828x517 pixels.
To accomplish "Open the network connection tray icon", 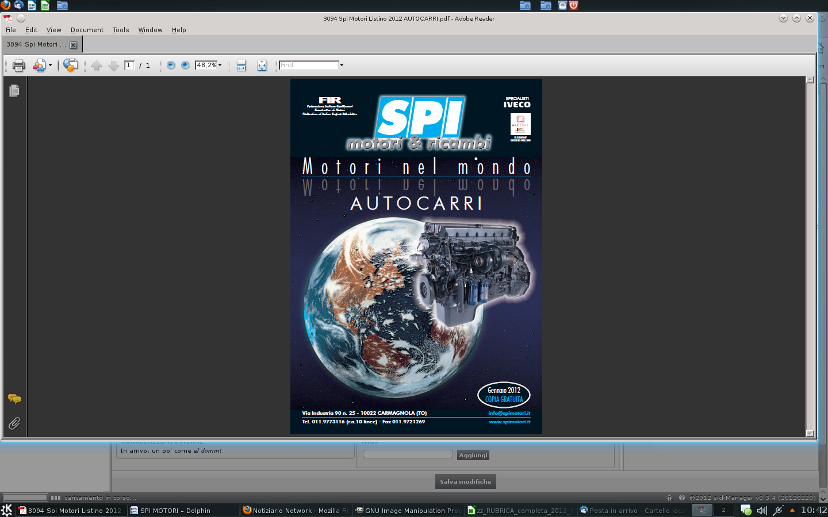I will tap(778, 510).
